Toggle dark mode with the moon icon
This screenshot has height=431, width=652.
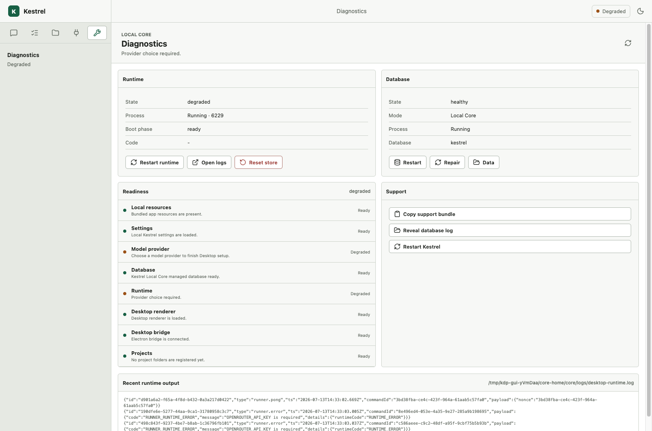640,11
